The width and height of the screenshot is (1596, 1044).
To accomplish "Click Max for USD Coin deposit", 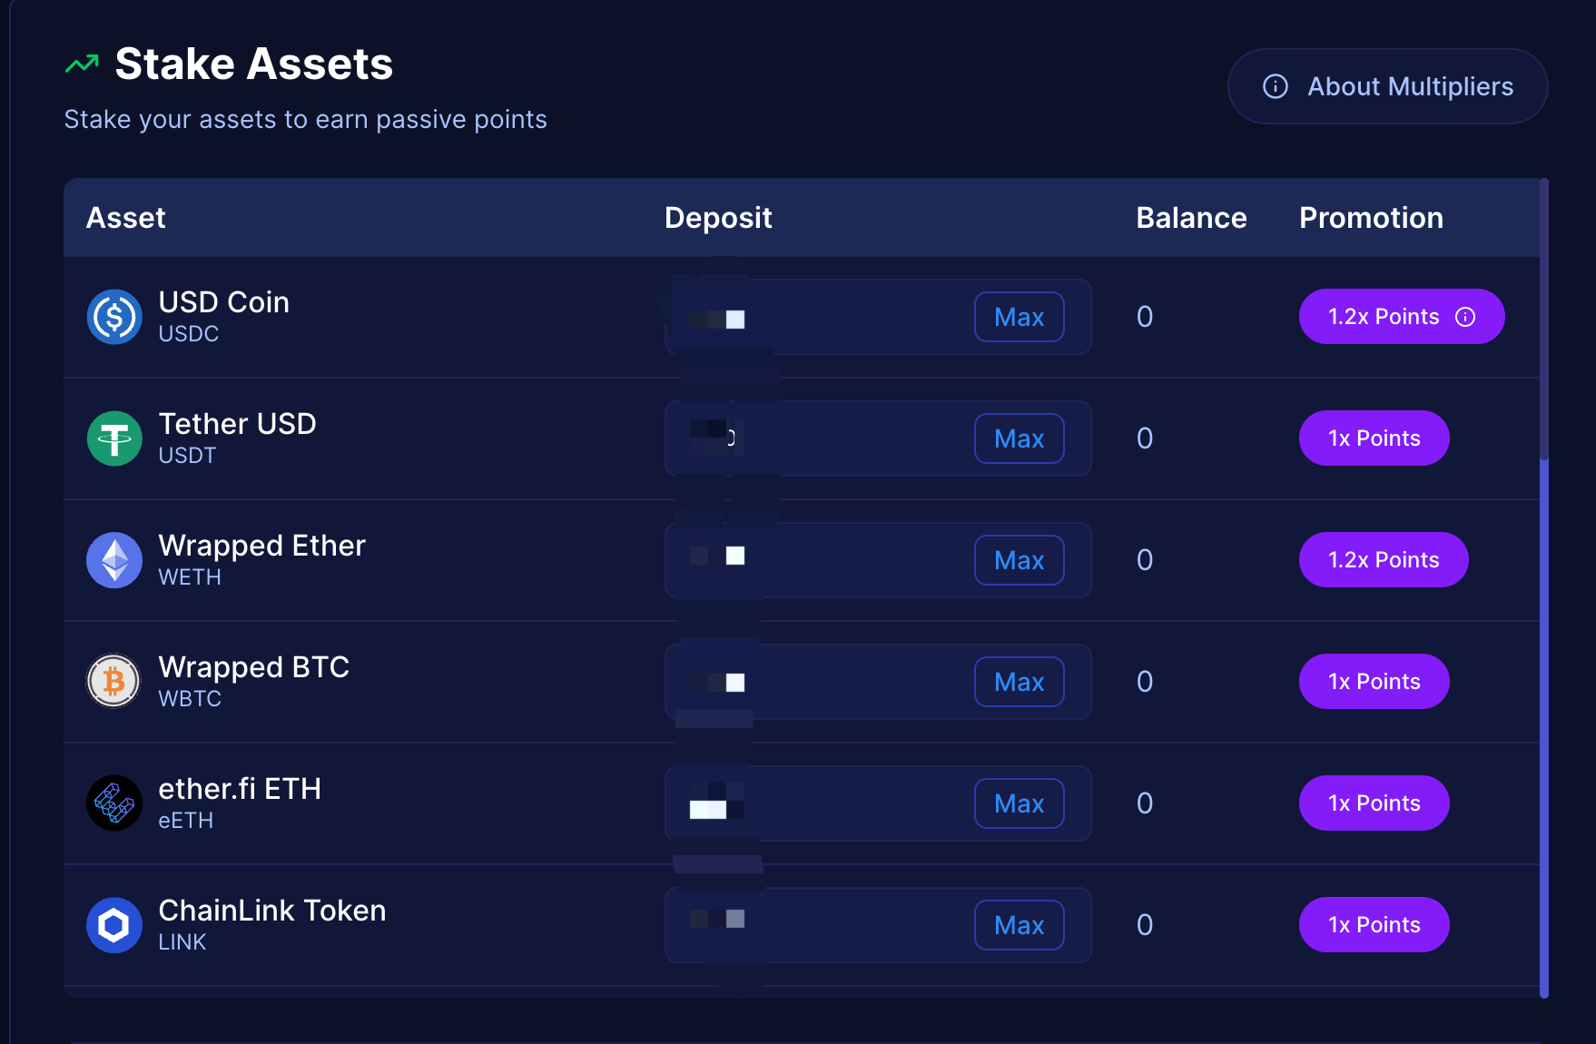I will [x=1020, y=317].
